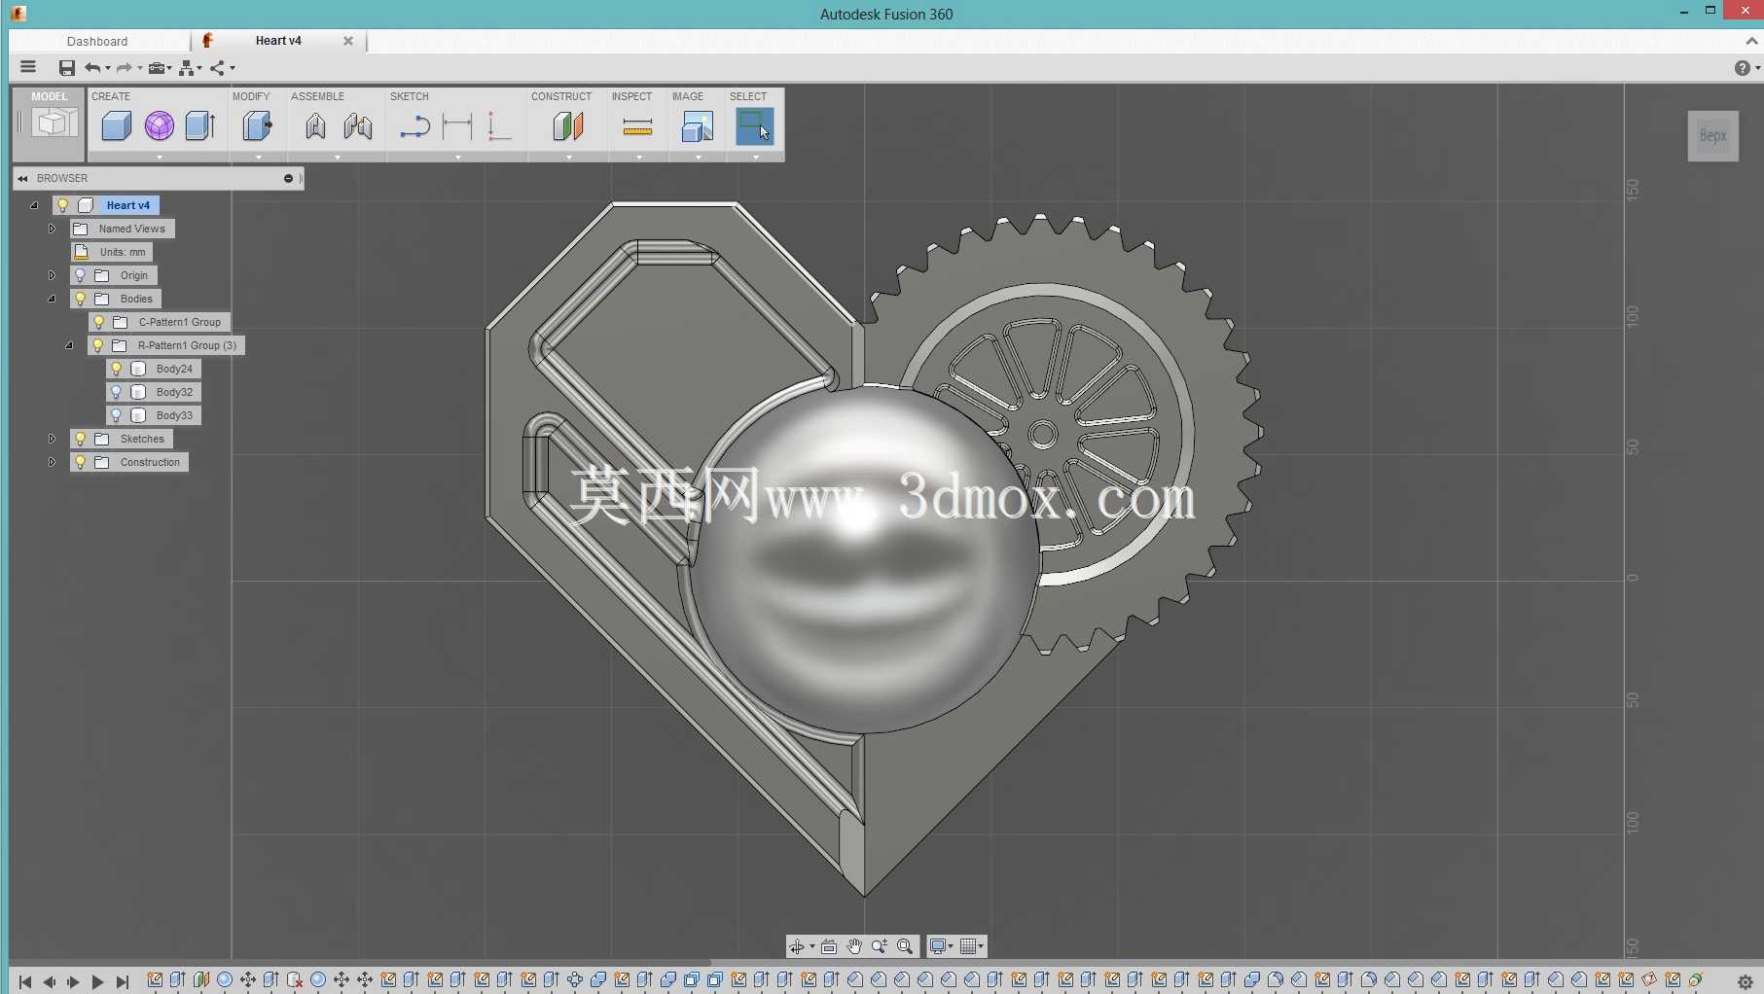Show Body33 using its lightbulb
The image size is (1764, 994).
click(x=116, y=415)
